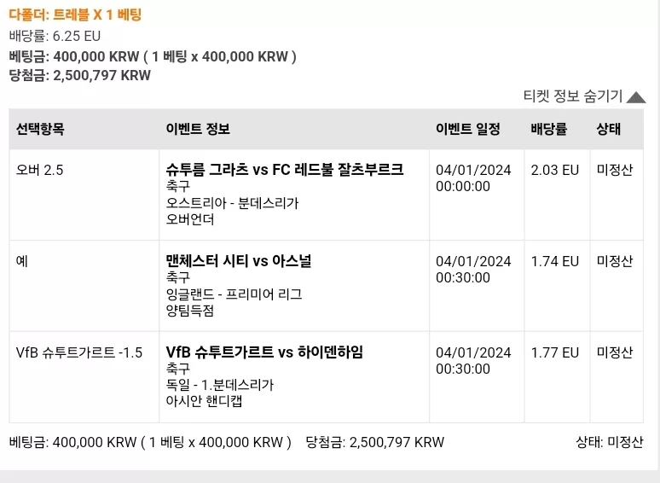
Task: Click the '배당률' column header
Action: 548,129
